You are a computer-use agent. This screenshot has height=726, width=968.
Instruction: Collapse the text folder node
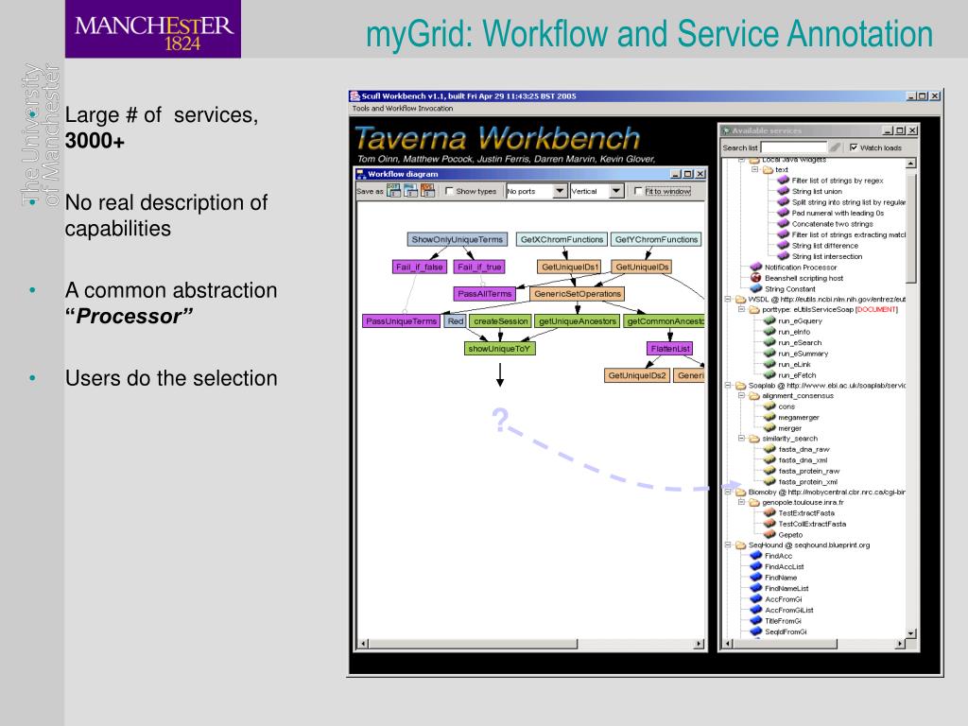[x=754, y=169]
